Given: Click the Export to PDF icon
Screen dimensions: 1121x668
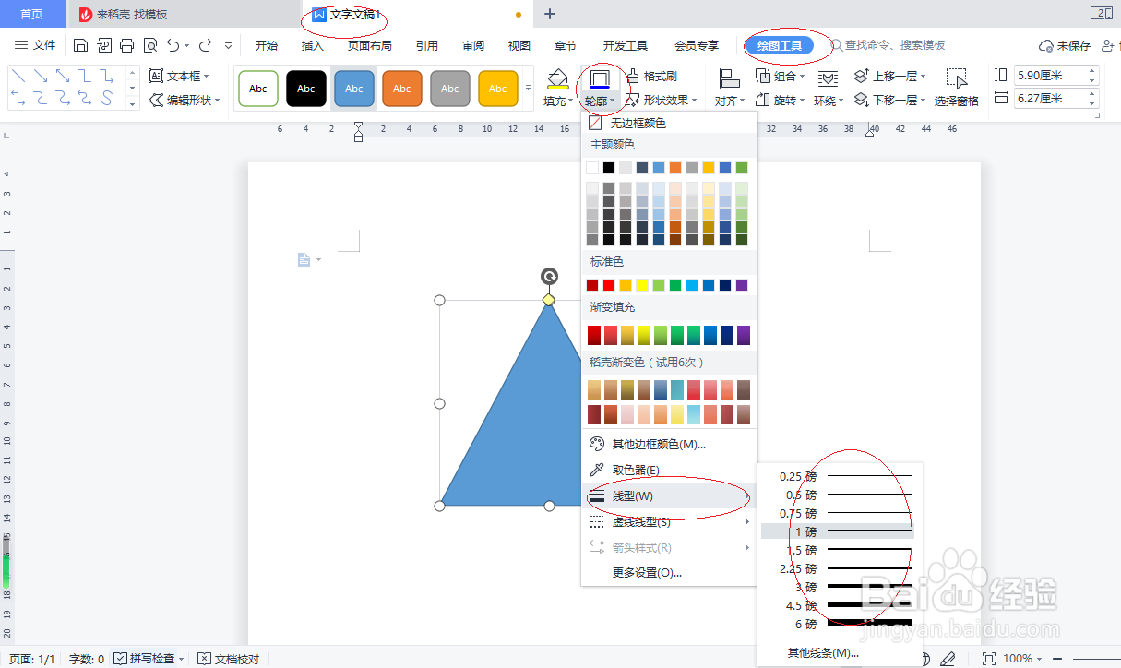Looking at the screenshot, I should 104,45.
